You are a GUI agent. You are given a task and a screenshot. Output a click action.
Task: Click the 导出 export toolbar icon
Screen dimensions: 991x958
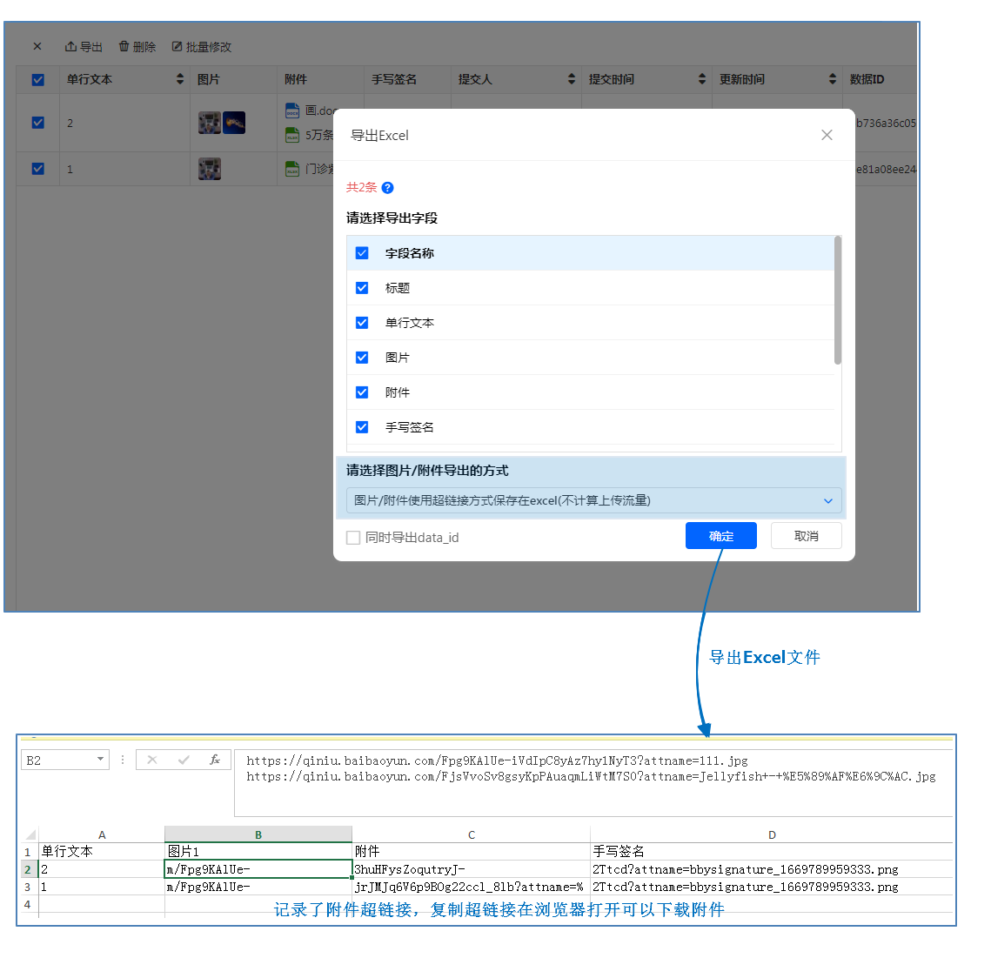(70, 47)
